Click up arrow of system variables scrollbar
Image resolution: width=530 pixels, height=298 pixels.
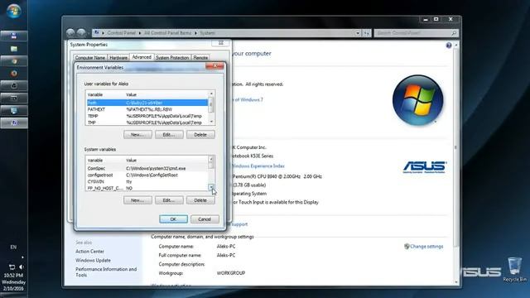(211, 159)
